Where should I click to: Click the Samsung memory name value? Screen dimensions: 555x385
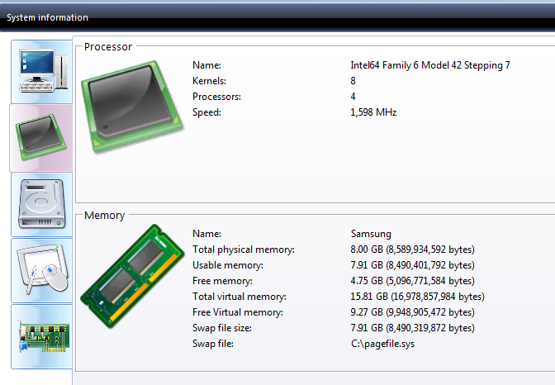[x=371, y=234]
